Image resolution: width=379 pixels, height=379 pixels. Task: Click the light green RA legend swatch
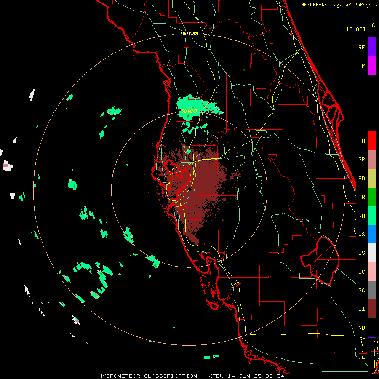tap(372, 216)
